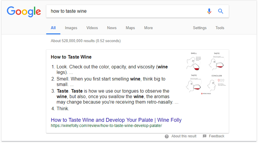
Task: Click the Feedback flag icon
Action: point(205,136)
